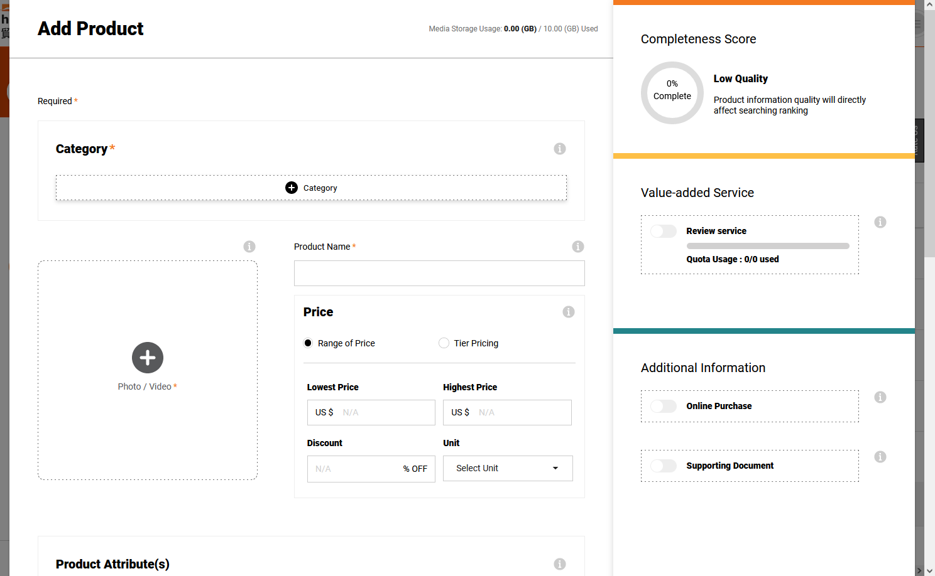
Task: Click the Product Attribute(s) info icon
Action: [559, 564]
